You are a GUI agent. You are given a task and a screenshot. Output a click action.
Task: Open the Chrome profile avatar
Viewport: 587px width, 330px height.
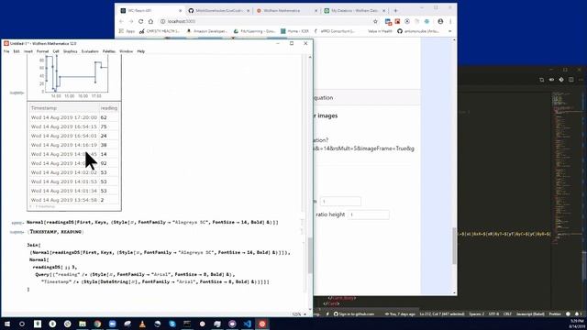[440, 21]
